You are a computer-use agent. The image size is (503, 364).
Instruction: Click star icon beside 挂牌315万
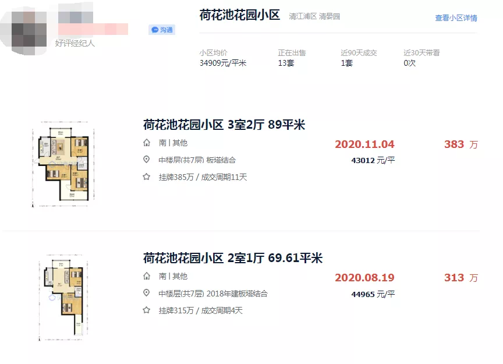(x=146, y=310)
